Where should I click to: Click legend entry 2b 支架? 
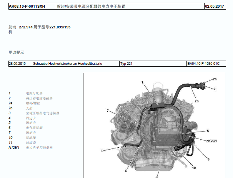(20, 108)
